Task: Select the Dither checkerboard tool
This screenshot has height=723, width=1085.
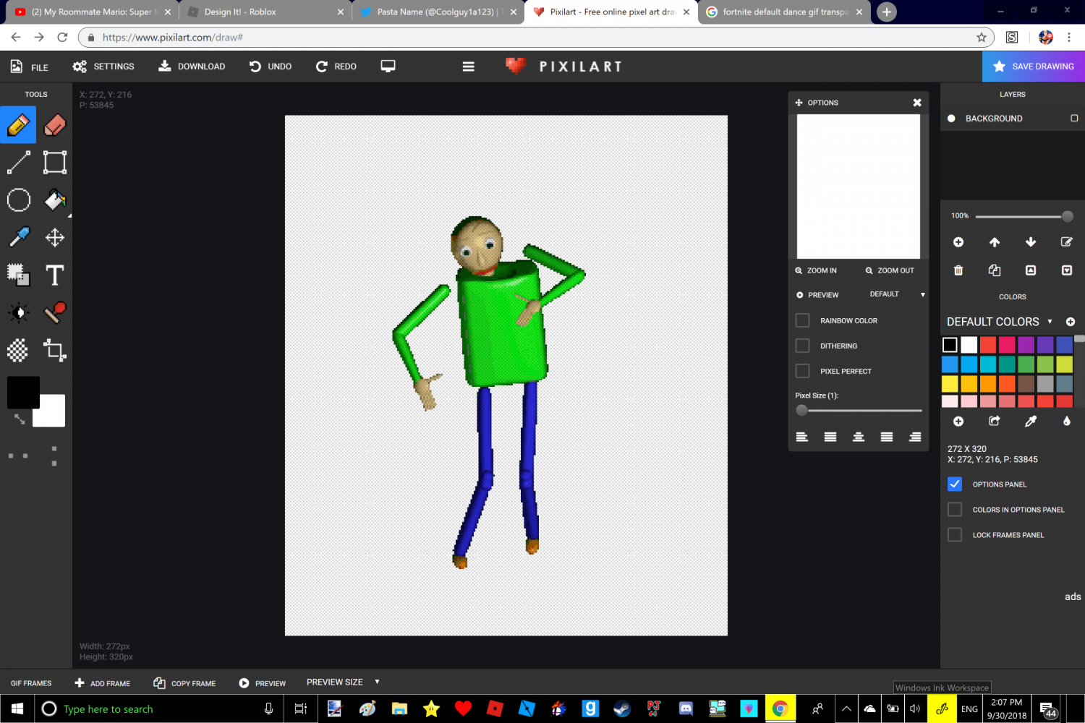Action: pos(18,351)
